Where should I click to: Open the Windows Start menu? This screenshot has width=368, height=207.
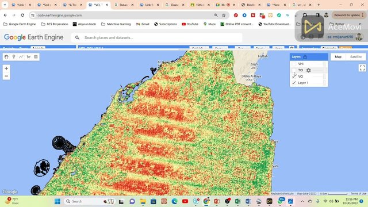(x=57, y=201)
